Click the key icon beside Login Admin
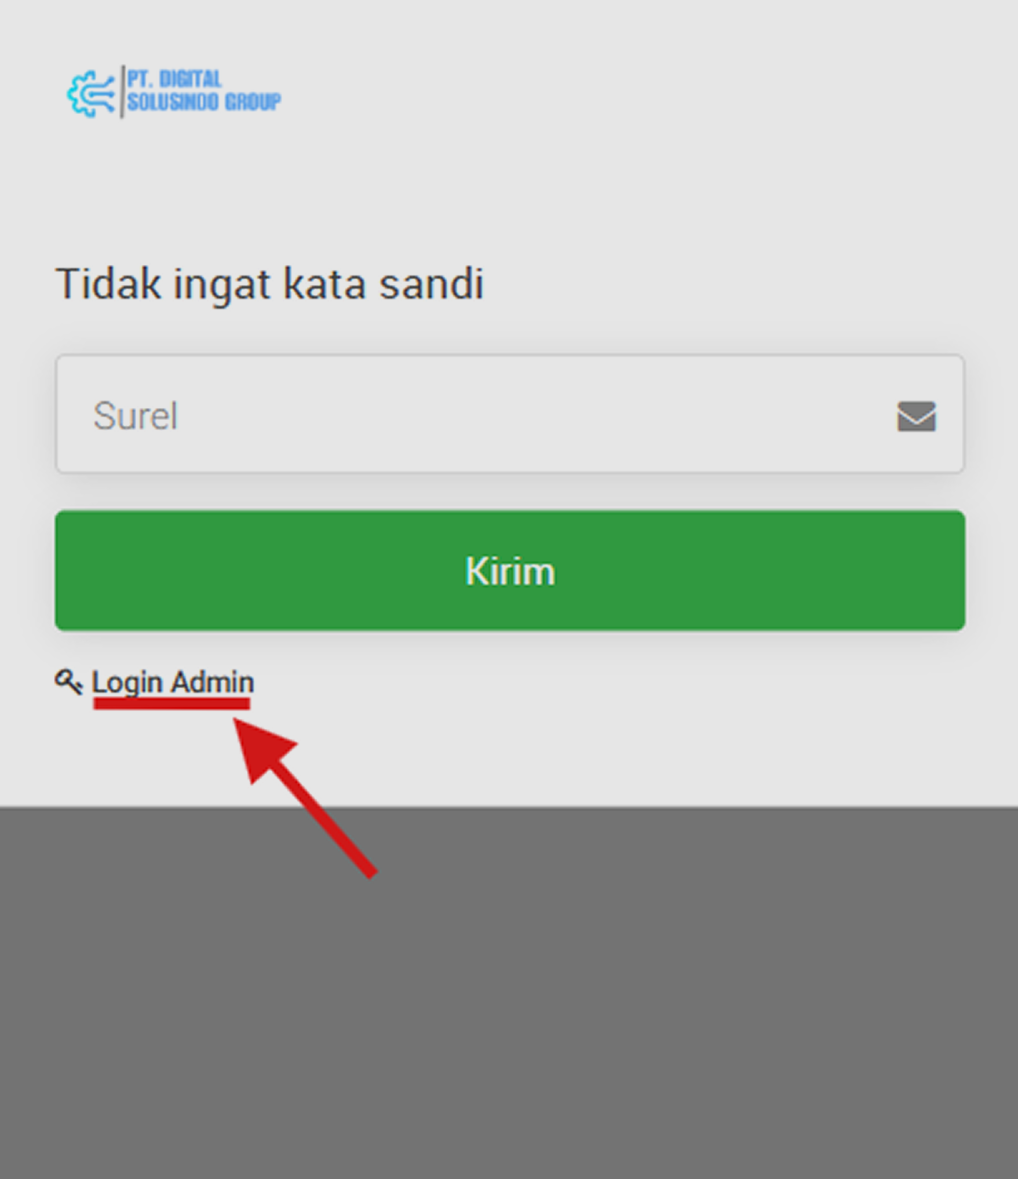The width and height of the screenshot is (1018, 1179). coord(69,681)
